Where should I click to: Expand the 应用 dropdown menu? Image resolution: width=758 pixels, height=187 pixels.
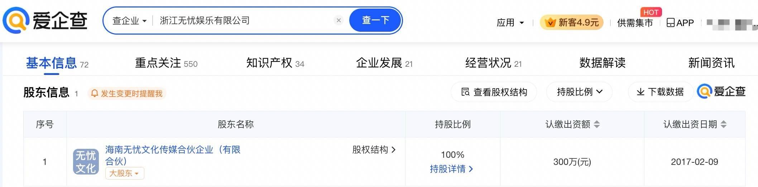[510, 23]
